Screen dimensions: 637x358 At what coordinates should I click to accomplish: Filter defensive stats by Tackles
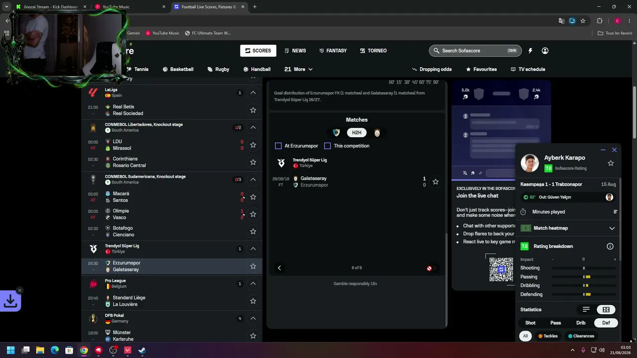tap(548, 336)
